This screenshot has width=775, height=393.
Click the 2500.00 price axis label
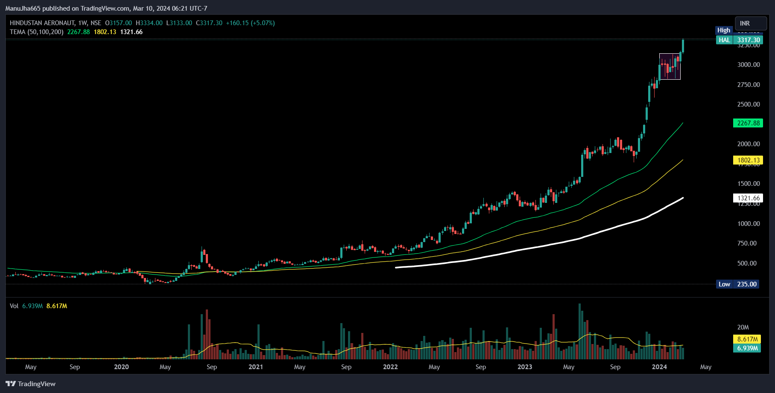[749, 104]
